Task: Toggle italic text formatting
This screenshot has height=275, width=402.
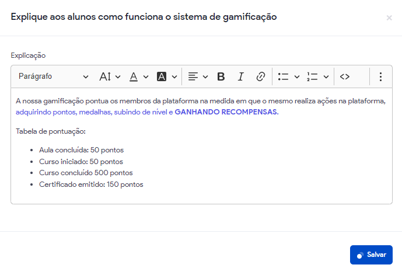Action: click(240, 76)
